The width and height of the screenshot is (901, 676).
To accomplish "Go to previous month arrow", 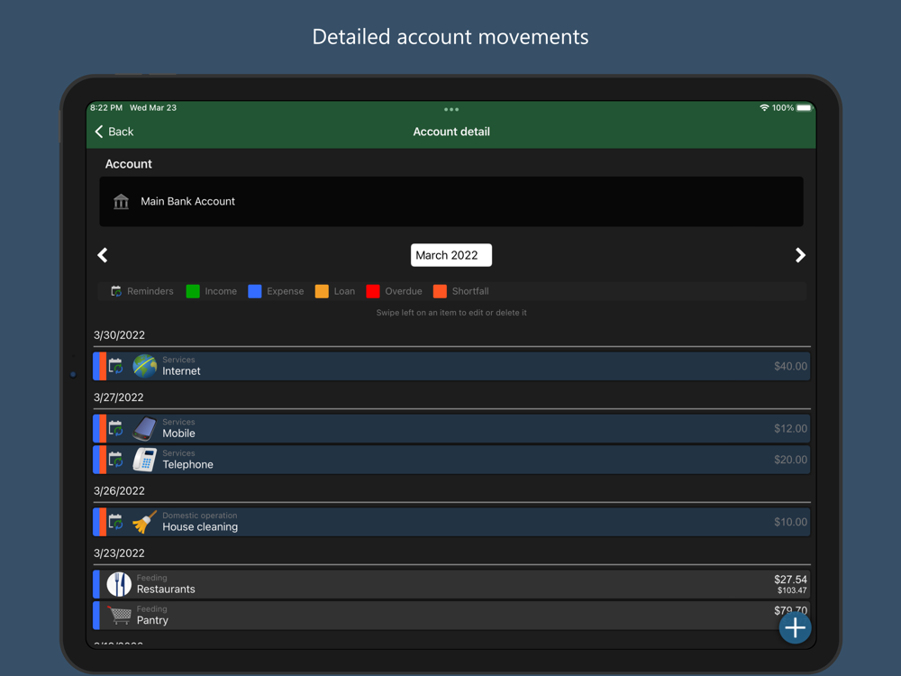I will (x=103, y=255).
